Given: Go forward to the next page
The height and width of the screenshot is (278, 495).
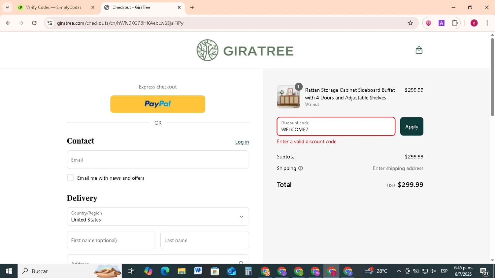Looking at the screenshot, I should (21, 23).
